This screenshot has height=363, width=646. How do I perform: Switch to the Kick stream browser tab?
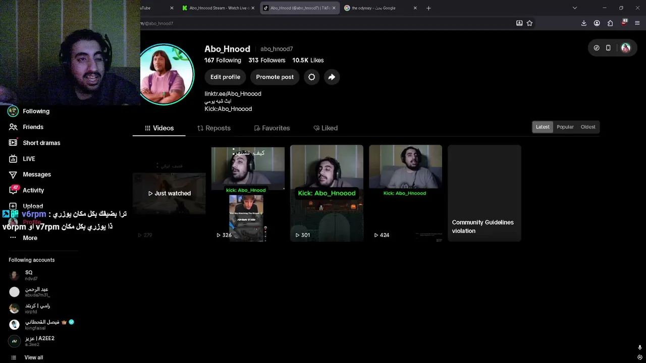point(220,8)
